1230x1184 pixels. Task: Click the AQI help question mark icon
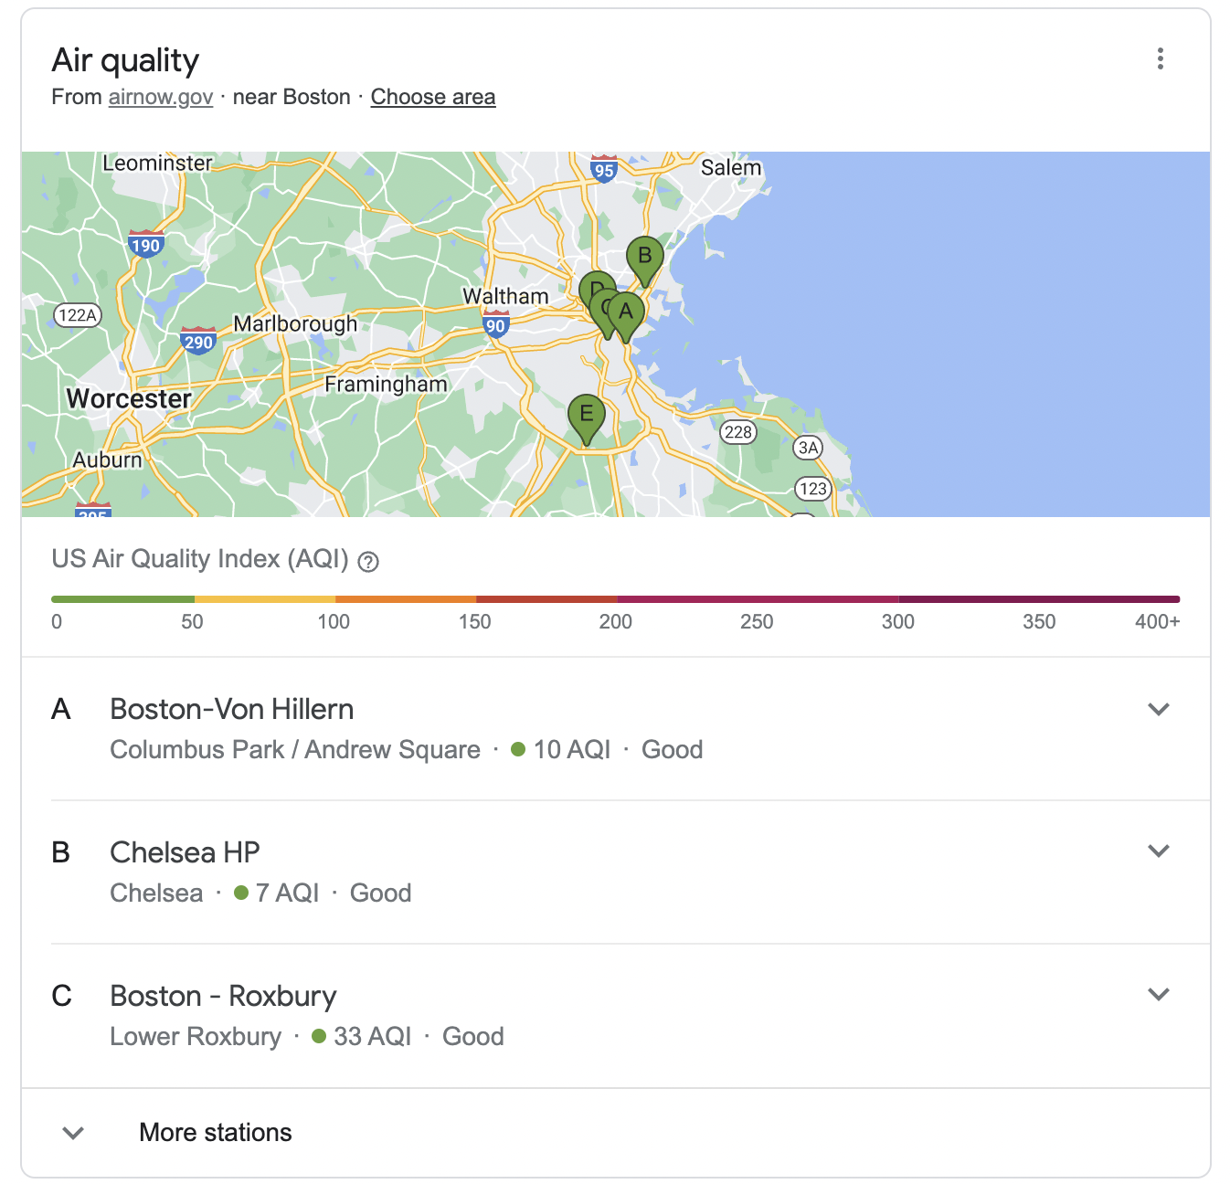point(368,562)
